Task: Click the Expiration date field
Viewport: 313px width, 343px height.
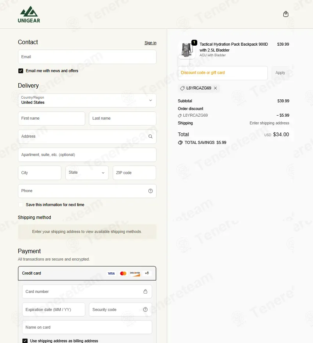Action: pyautogui.click(x=54, y=310)
